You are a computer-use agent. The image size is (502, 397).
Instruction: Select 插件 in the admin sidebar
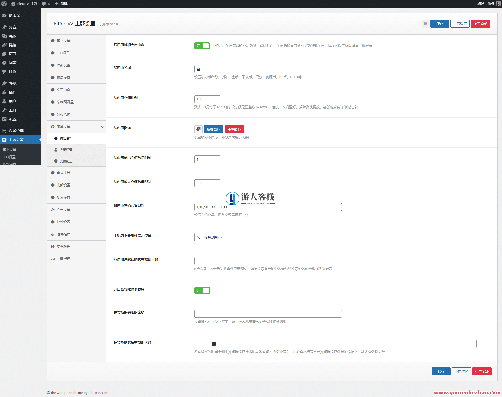(12, 92)
